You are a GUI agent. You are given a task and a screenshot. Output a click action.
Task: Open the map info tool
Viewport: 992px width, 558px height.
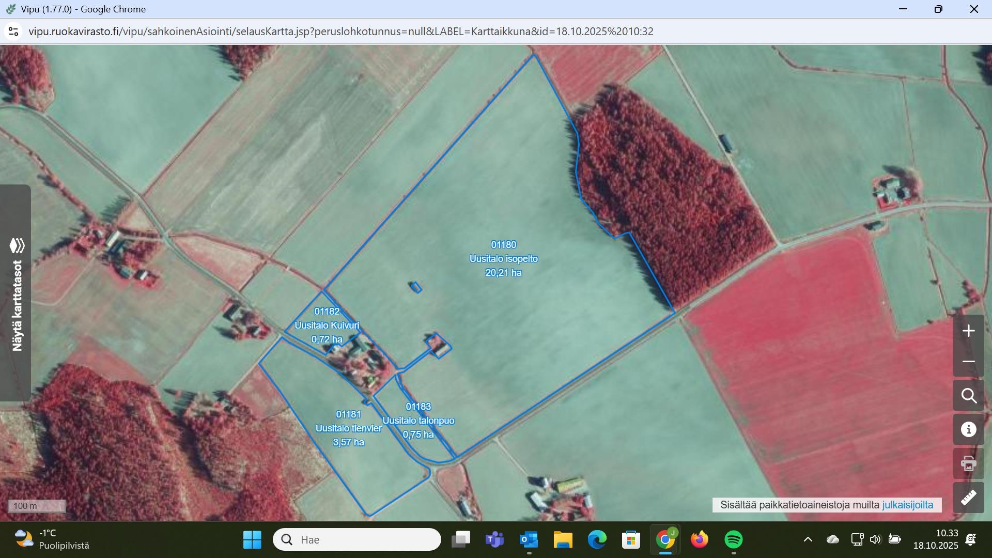click(x=968, y=429)
